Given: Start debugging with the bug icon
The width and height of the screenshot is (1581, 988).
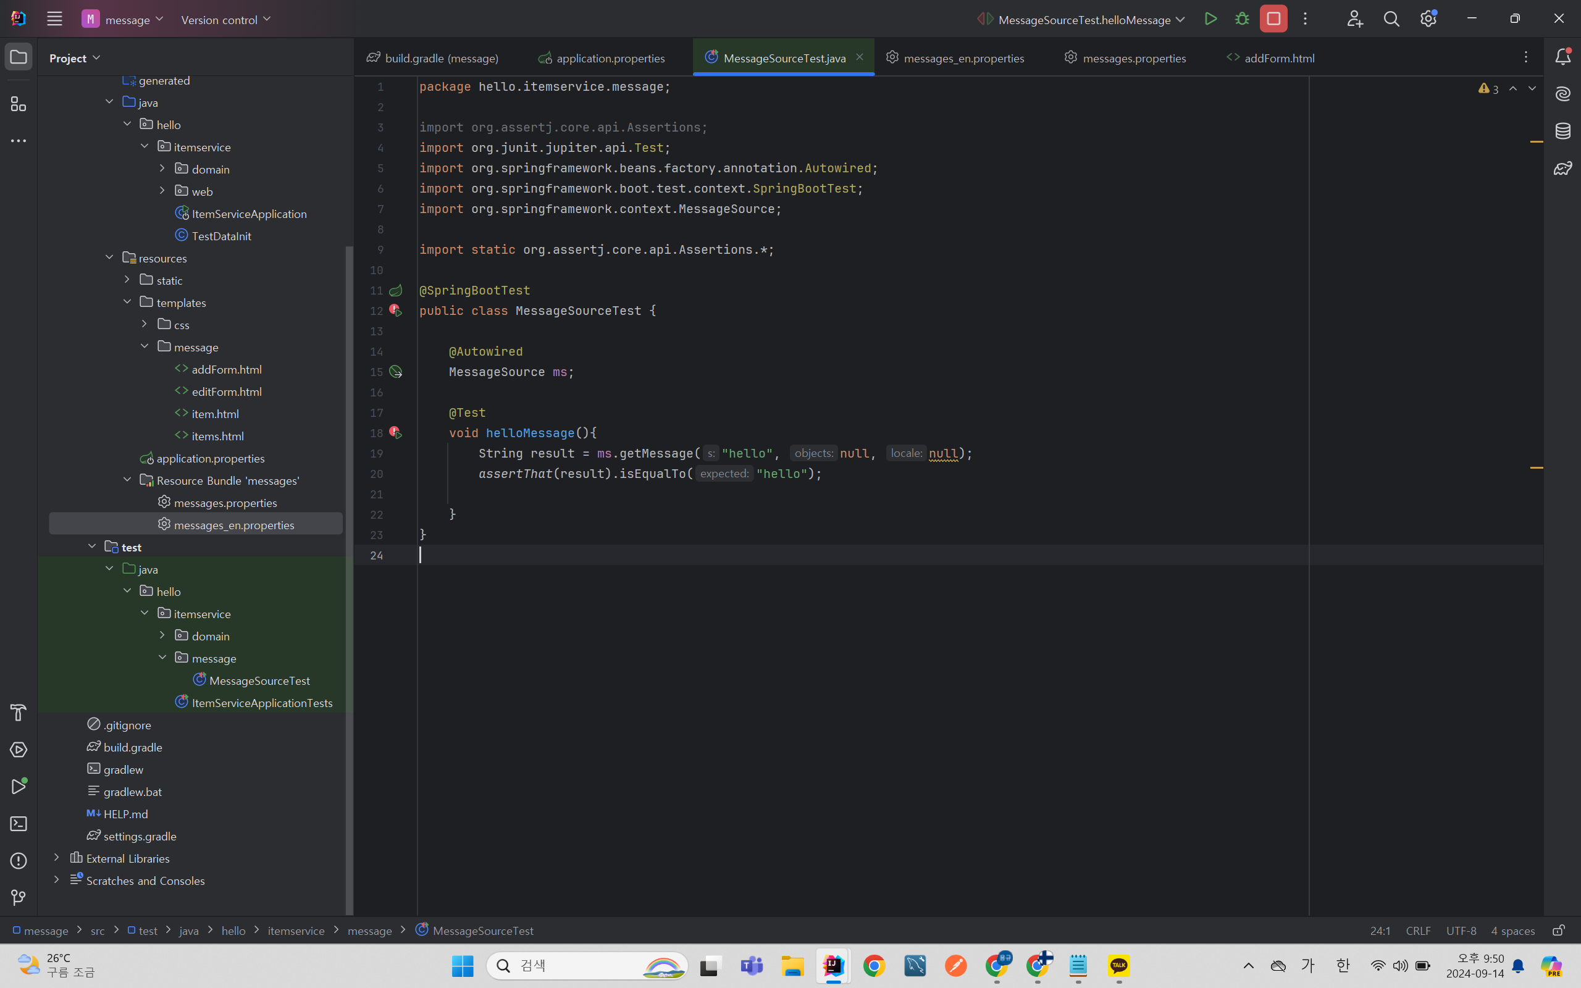Looking at the screenshot, I should (x=1242, y=19).
